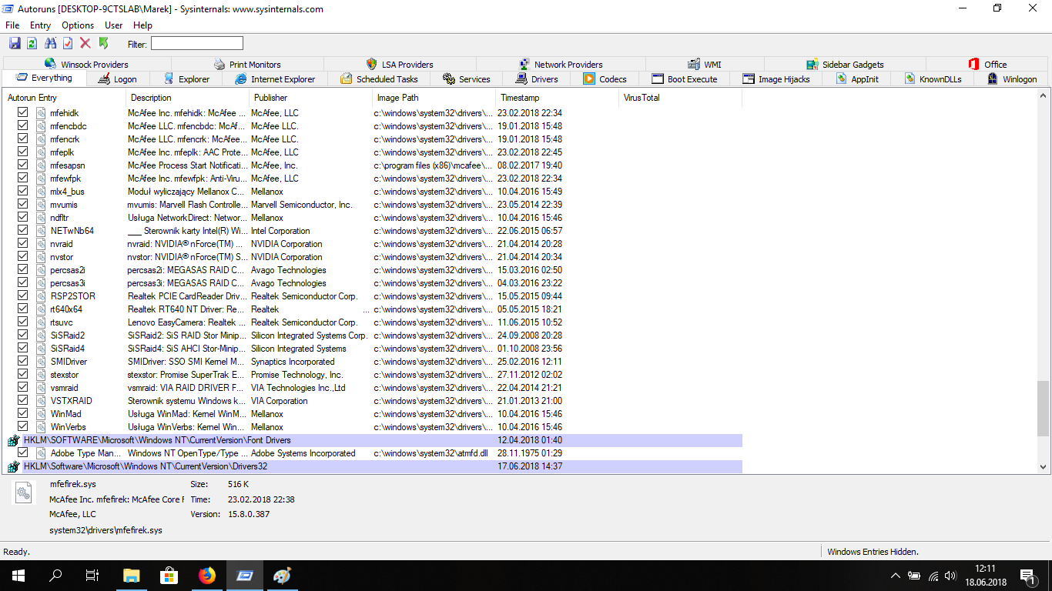Uncheck the mlx4_bus entry checkbox
The width and height of the screenshot is (1052, 591).
[23, 192]
